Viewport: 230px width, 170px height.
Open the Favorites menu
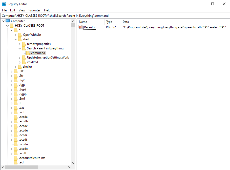34,10
